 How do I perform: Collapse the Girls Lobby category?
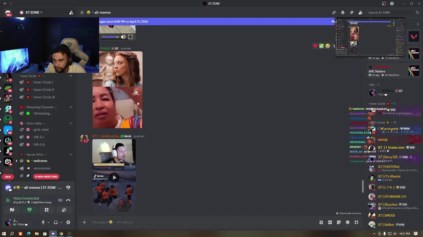click(x=33, y=123)
